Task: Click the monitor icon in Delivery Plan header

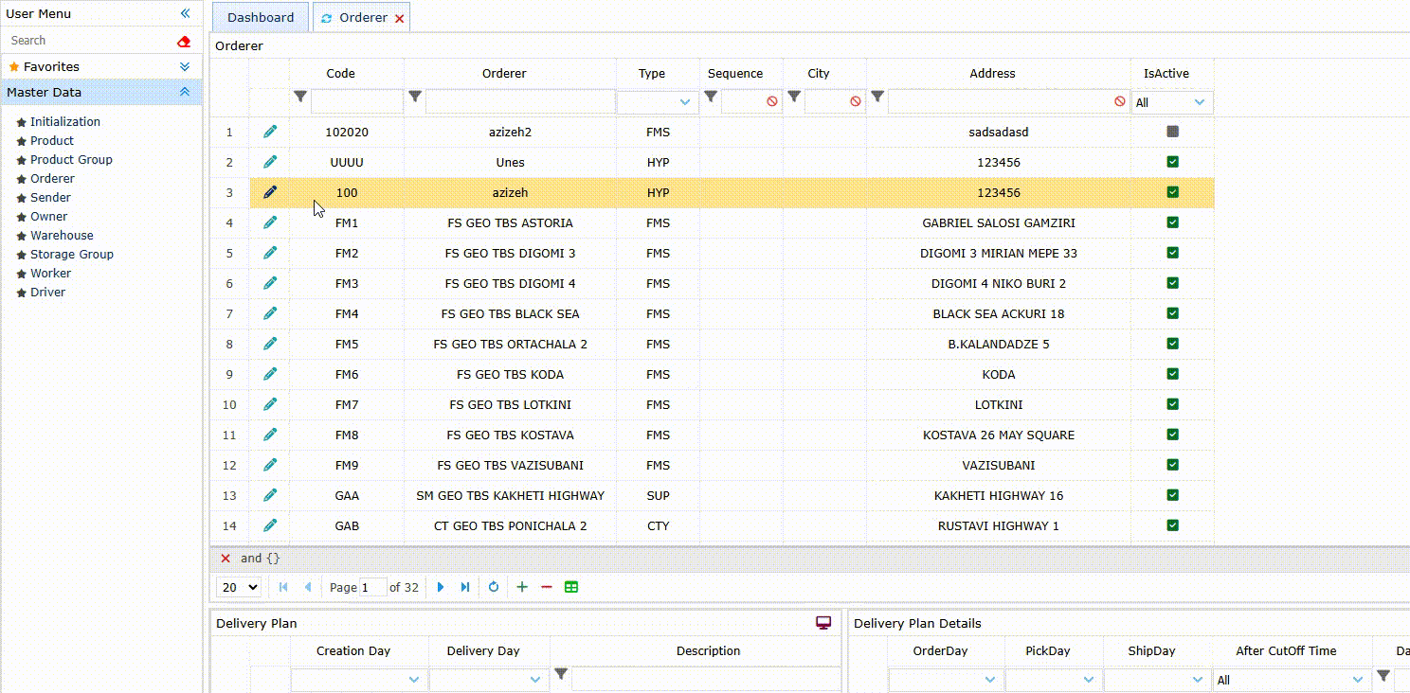Action: (822, 622)
